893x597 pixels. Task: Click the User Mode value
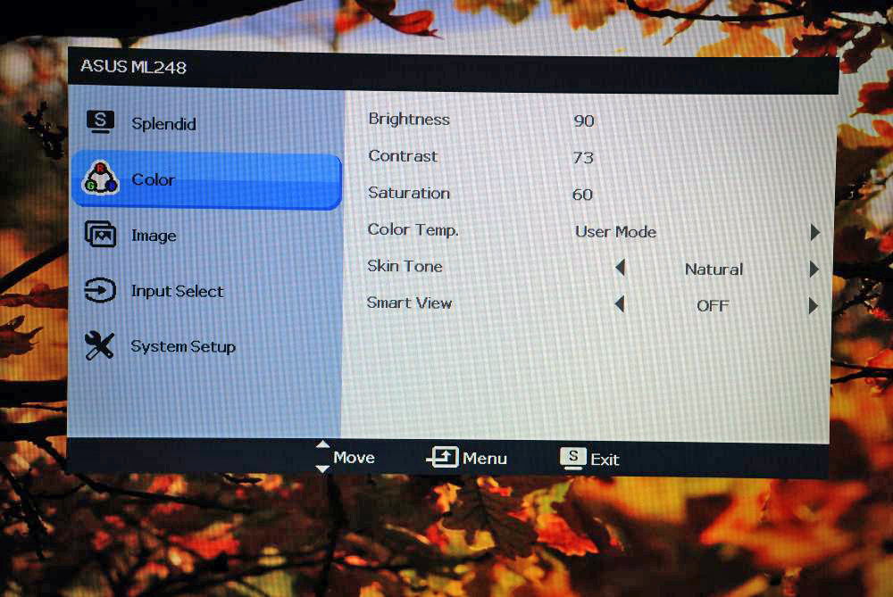(x=615, y=232)
